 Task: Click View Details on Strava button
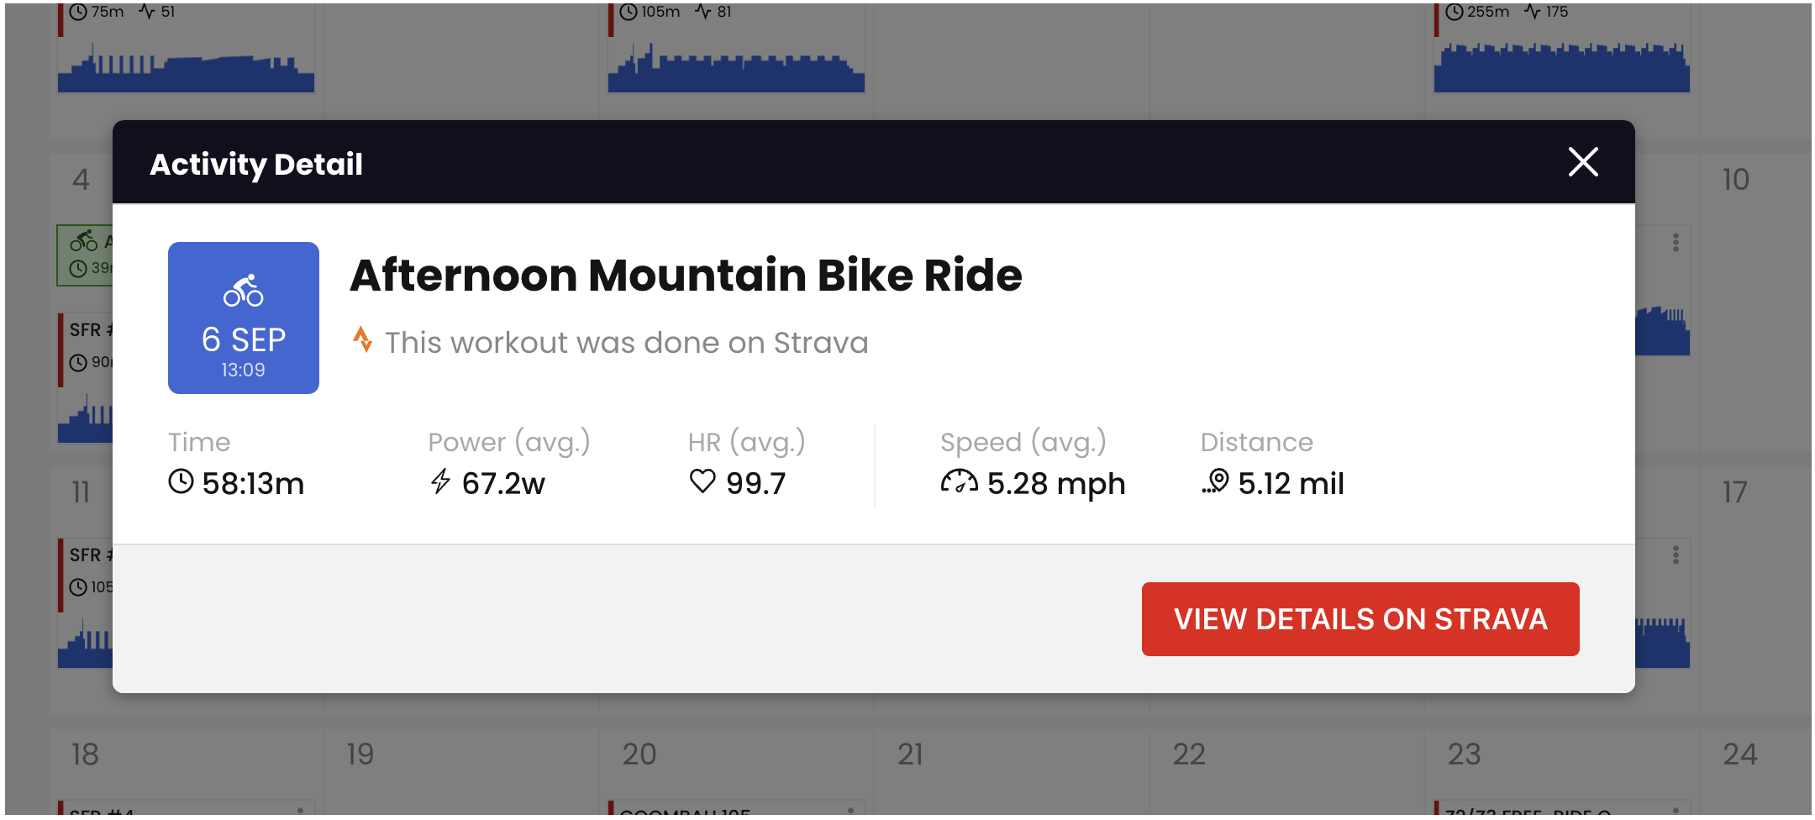click(1360, 619)
